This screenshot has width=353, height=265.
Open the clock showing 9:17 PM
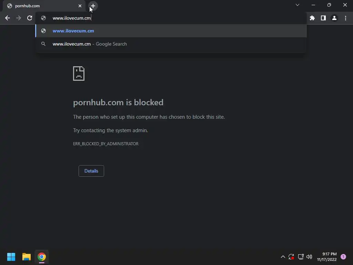(x=327, y=257)
